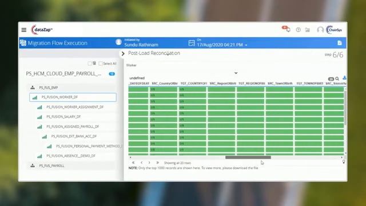Tick the unlabeled checkbox left of Select All
366x206 pixels.
point(90,64)
